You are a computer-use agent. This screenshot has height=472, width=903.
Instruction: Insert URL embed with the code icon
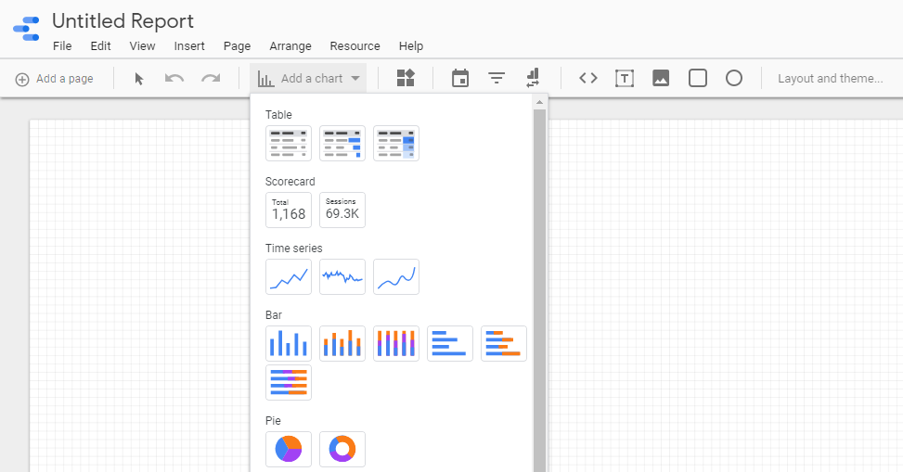(588, 78)
